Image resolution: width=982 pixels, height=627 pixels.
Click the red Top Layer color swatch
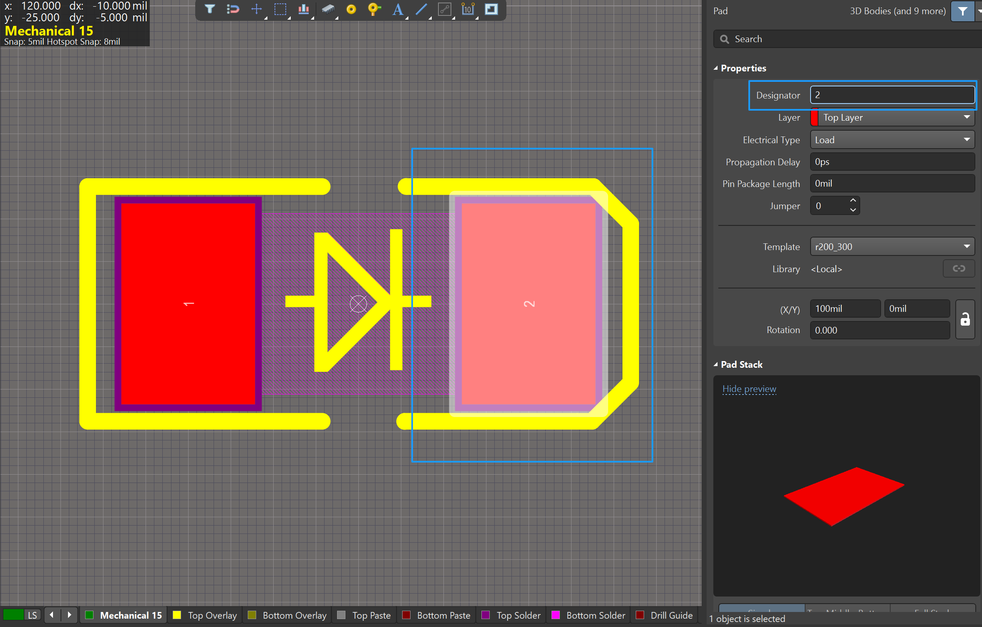pos(814,118)
